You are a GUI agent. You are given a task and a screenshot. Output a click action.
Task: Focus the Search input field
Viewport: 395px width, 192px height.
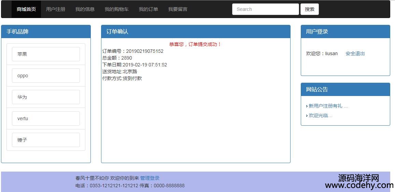pyautogui.click(x=266, y=9)
